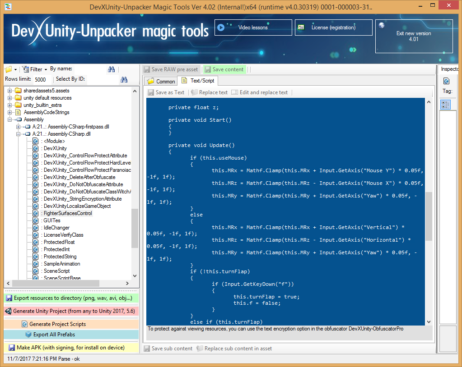Click the tree panel scroll up arrow

(x=135, y=91)
